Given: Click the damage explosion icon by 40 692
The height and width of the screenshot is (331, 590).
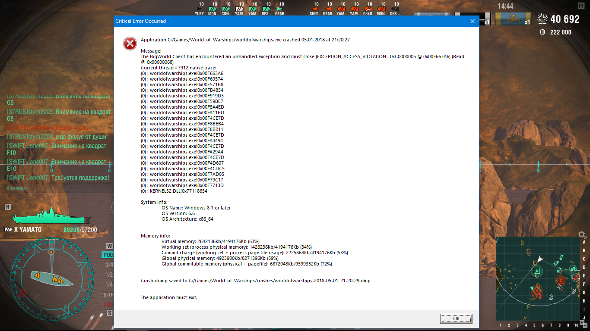Looking at the screenshot, I should [542, 19].
